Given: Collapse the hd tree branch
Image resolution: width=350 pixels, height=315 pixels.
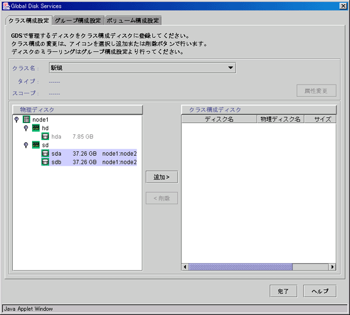Looking at the screenshot, I should [x=26, y=128].
